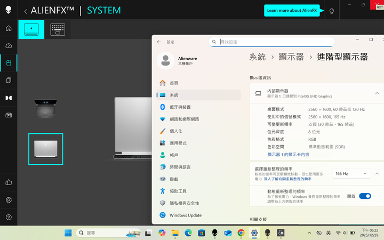Select the laptop zone tab in AlienFX
384x240 pixels.
point(31,29)
